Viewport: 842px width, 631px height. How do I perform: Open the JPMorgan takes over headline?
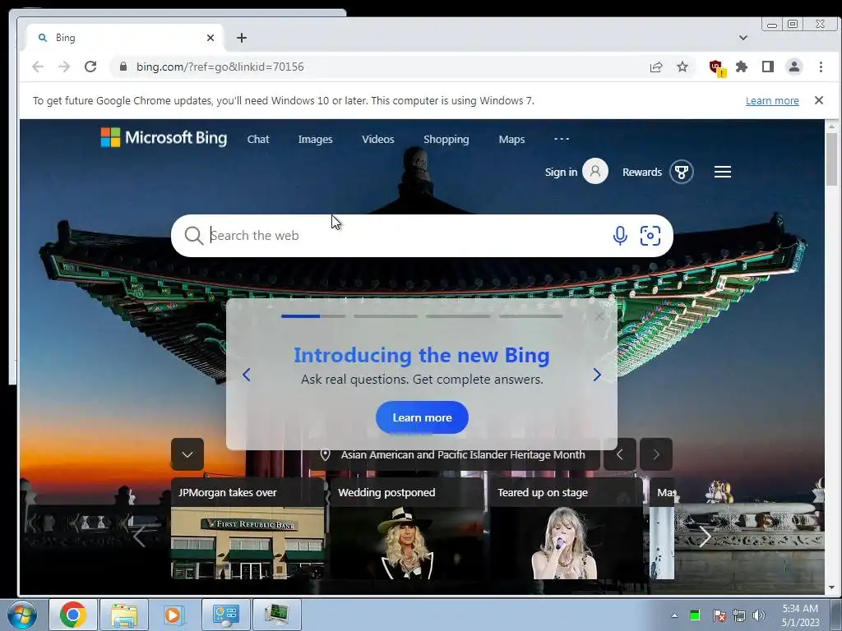click(228, 493)
